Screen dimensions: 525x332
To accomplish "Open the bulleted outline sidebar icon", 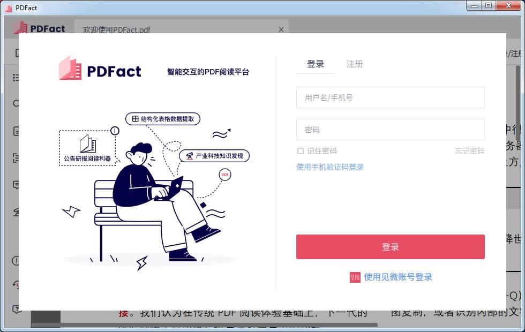I will 16,78.
